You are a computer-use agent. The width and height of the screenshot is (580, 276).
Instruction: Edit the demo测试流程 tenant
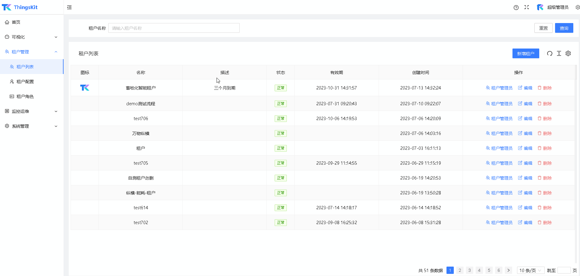point(525,104)
